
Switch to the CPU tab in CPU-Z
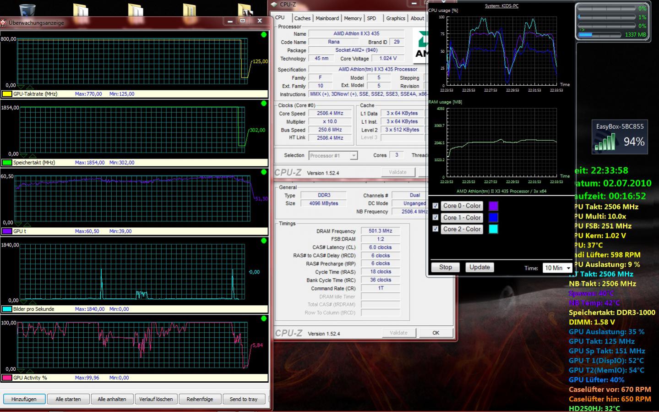[x=280, y=18]
